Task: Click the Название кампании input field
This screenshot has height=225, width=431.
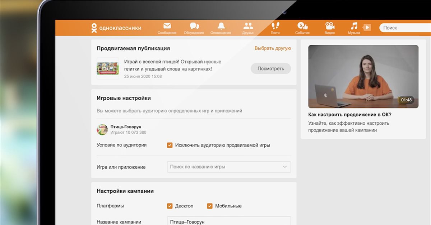Action: coord(229,221)
